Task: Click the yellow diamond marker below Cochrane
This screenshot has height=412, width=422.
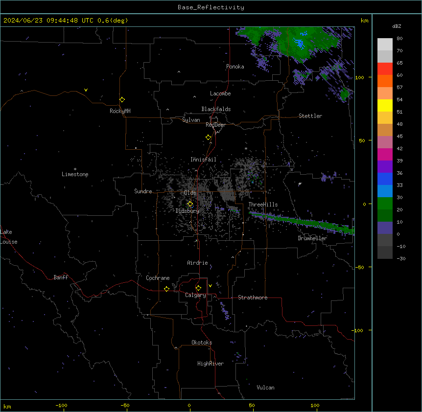Action: click(x=166, y=289)
